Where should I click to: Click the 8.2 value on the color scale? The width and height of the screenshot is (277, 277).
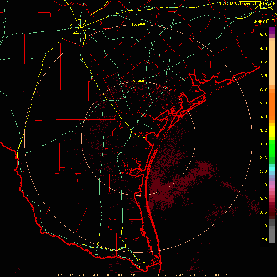coord(263,62)
